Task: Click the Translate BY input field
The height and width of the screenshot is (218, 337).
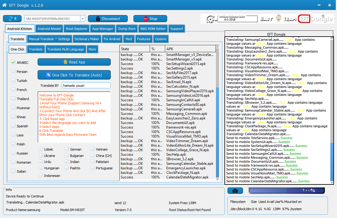Action: coord(86,86)
